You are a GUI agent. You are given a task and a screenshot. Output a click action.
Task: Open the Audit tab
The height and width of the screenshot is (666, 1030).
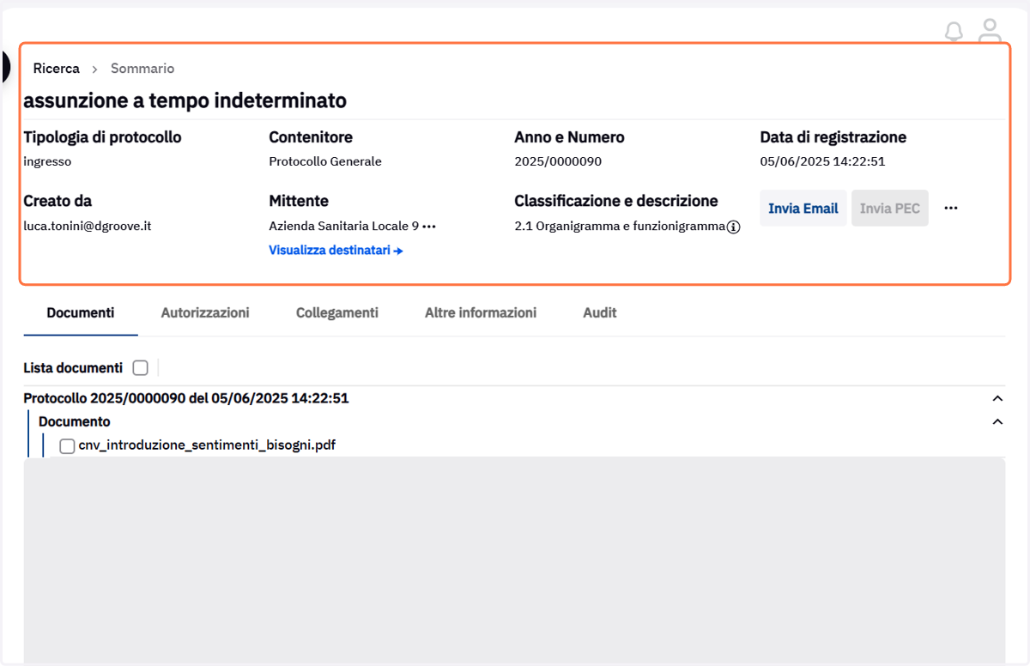[x=600, y=313]
